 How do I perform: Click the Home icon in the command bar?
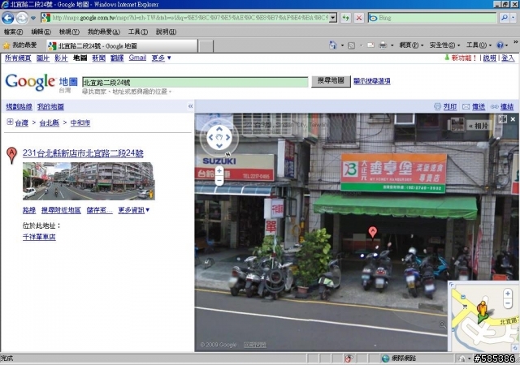pyautogui.click(x=332, y=45)
